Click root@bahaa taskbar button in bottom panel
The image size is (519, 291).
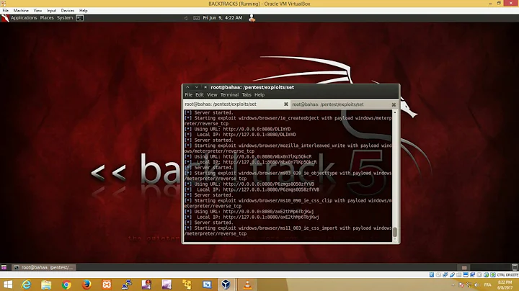(x=44, y=267)
